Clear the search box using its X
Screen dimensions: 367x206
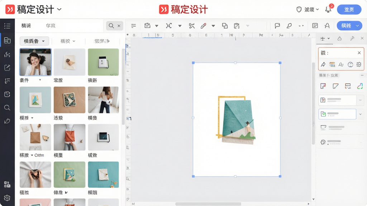click(x=119, y=26)
